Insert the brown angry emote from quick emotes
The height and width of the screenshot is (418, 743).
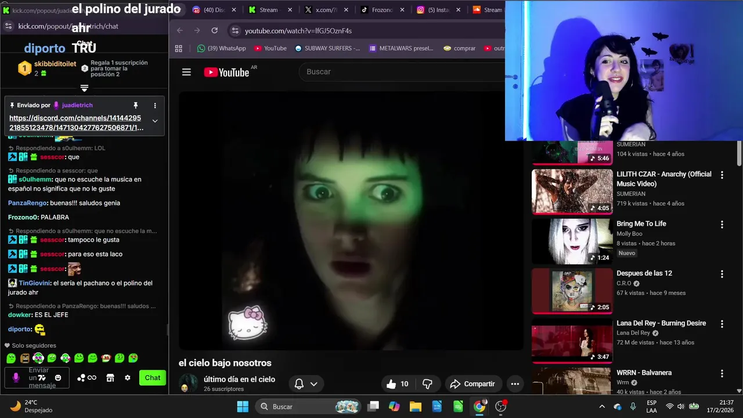[24, 358]
